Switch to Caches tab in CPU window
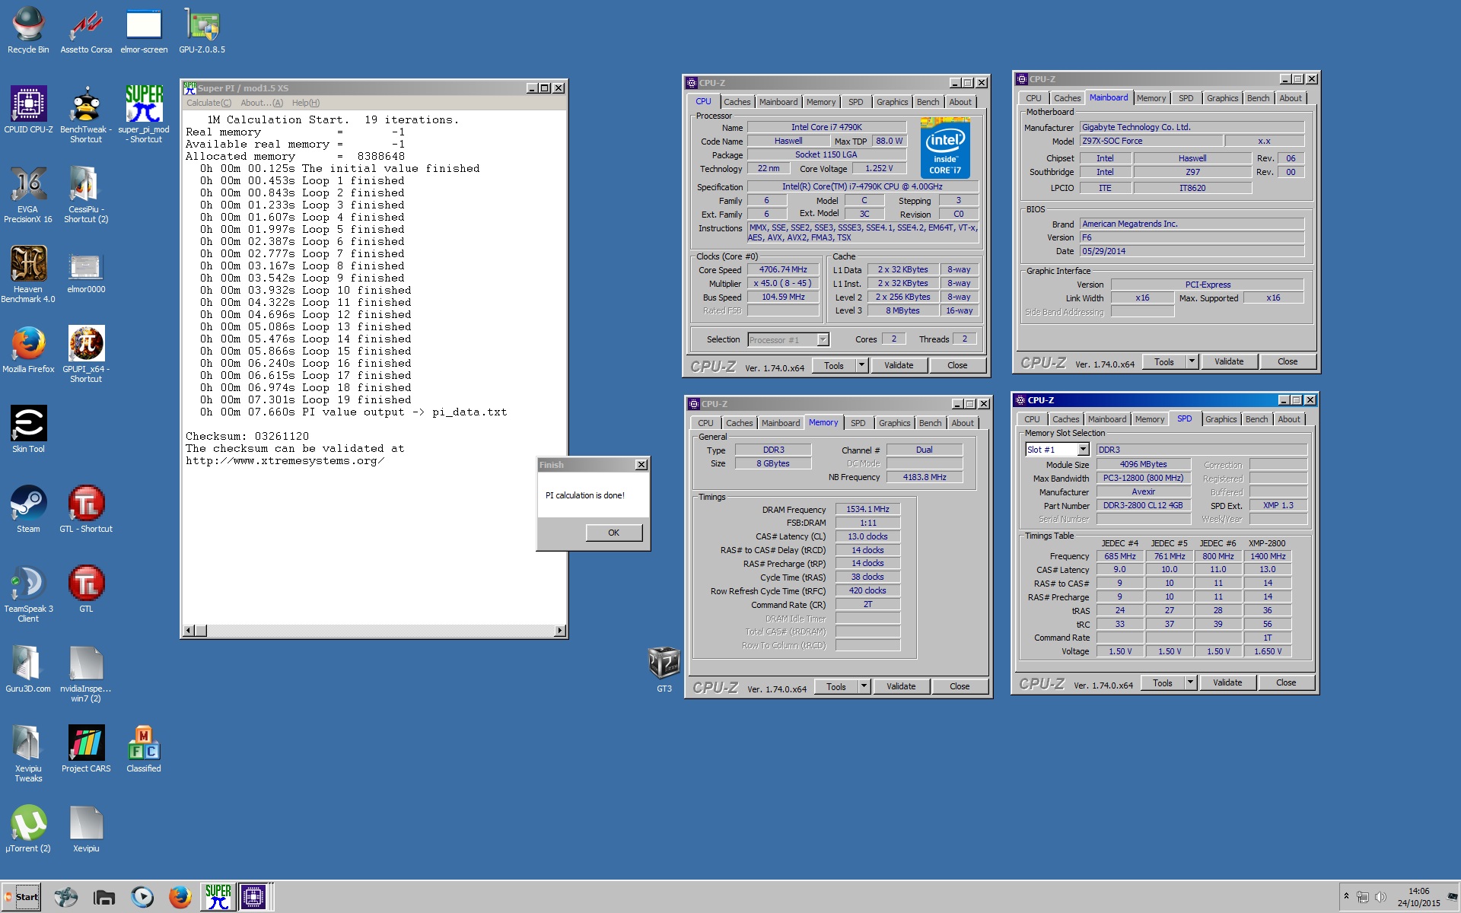The width and height of the screenshot is (1461, 913). click(737, 102)
